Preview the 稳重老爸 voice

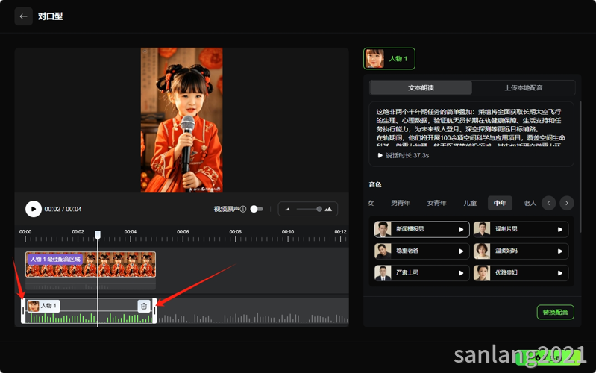pos(461,251)
